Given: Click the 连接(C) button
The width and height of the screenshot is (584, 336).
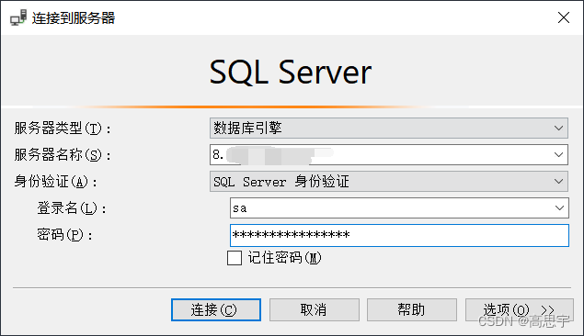Looking at the screenshot, I should click(216, 309).
